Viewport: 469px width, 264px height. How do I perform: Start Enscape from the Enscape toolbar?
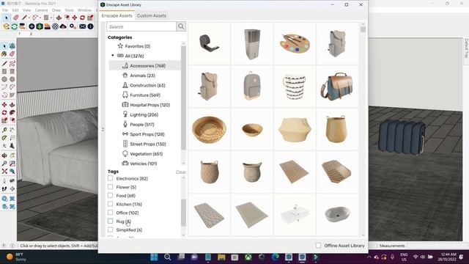(7, 26)
